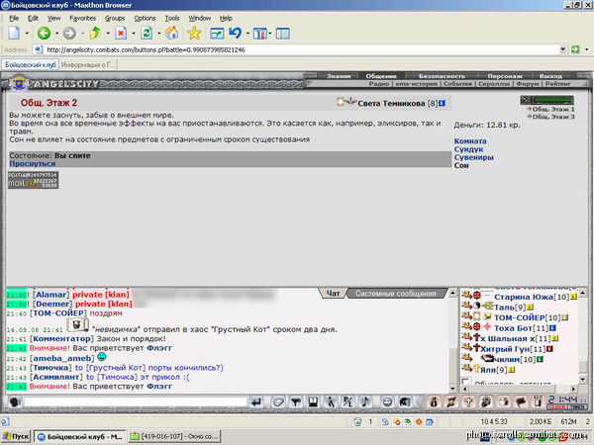Open the Home page icon
Viewport: 594px width, 445px height.
[171, 34]
